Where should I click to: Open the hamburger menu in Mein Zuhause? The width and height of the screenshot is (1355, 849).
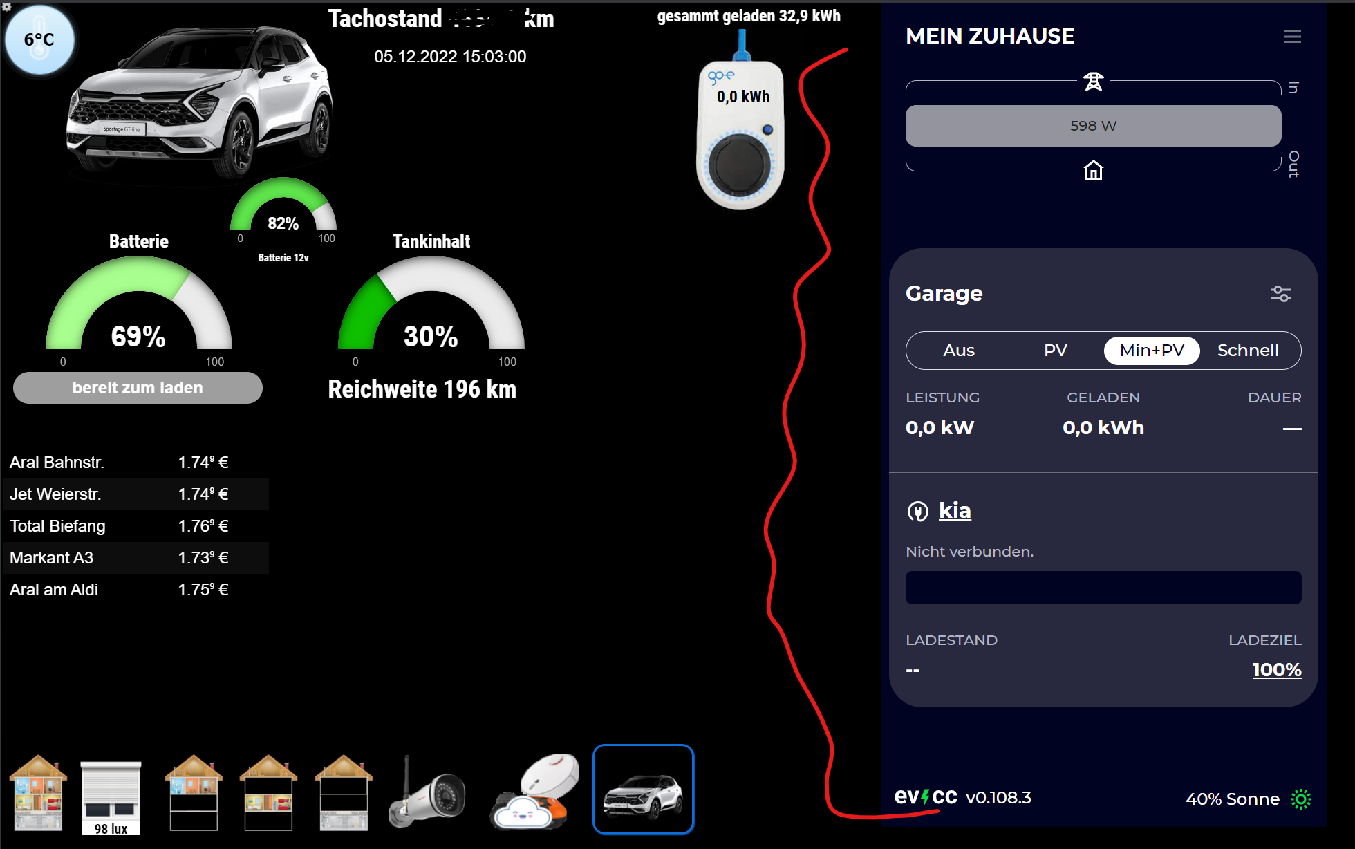(x=1292, y=37)
